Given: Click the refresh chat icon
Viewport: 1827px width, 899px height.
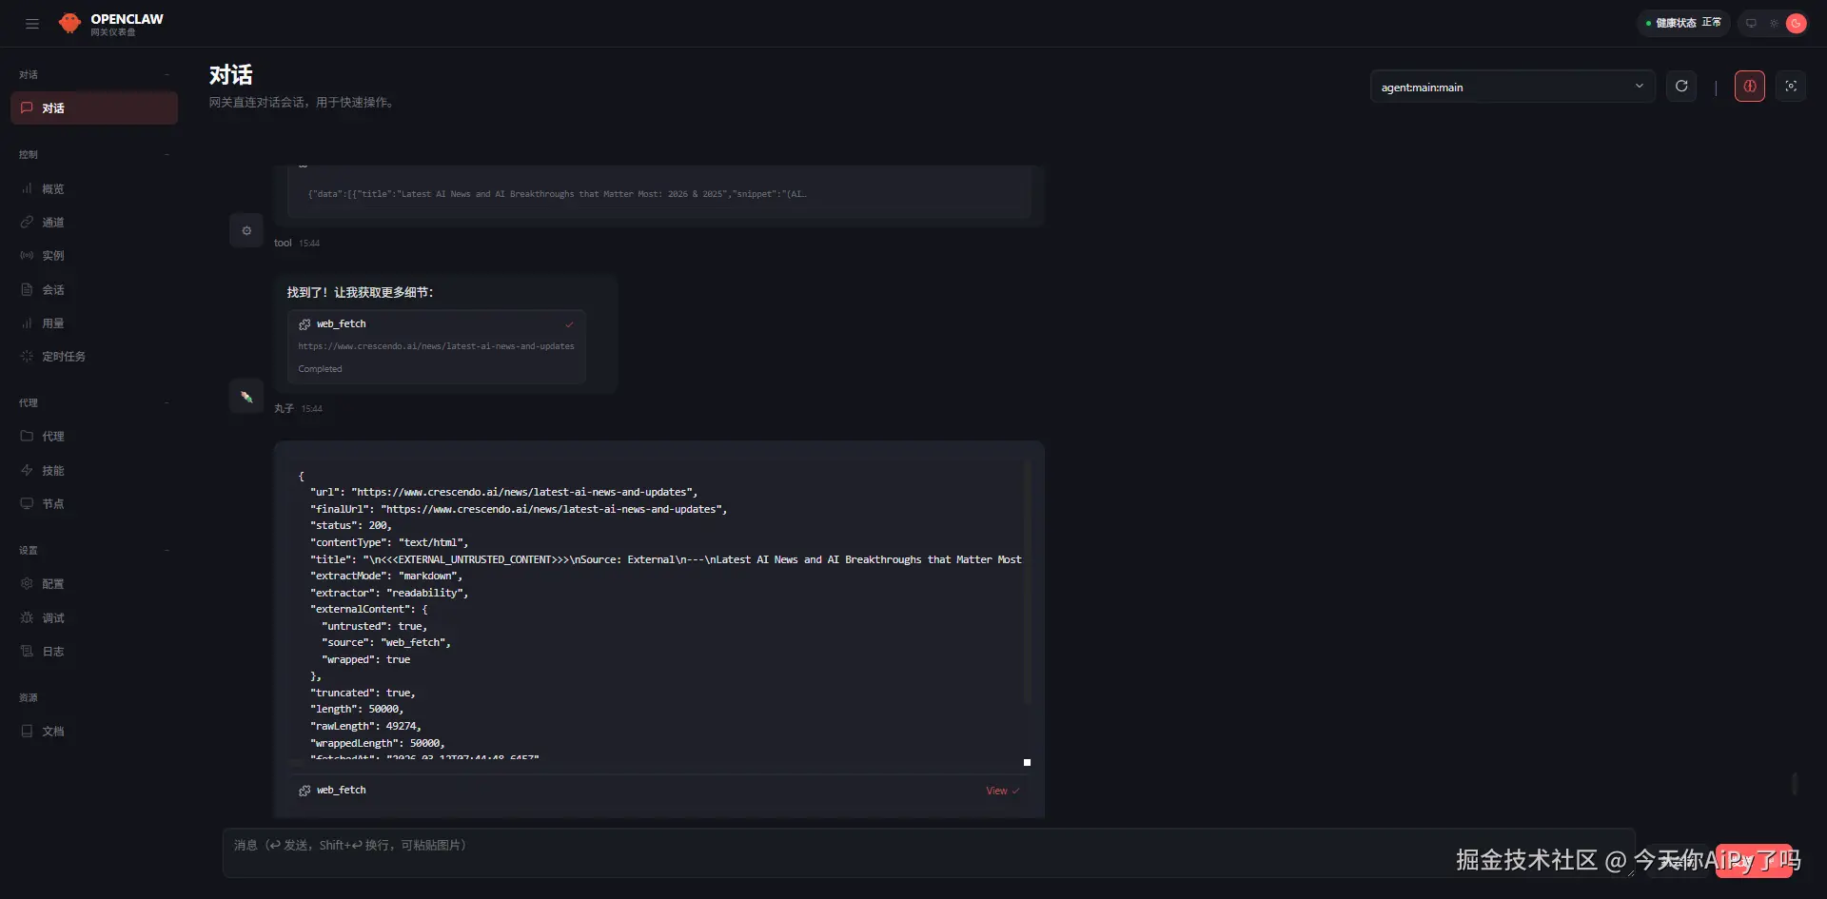Looking at the screenshot, I should (1681, 87).
